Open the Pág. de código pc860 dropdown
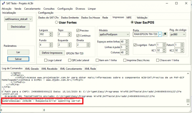 click(x=178, y=34)
